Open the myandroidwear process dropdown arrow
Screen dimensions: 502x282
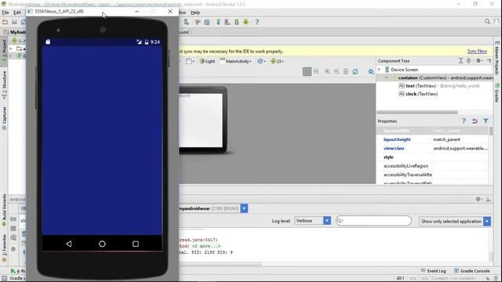pyautogui.click(x=244, y=208)
